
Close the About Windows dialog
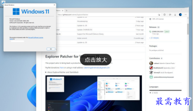pyautogui.click(x=54, y=5)
